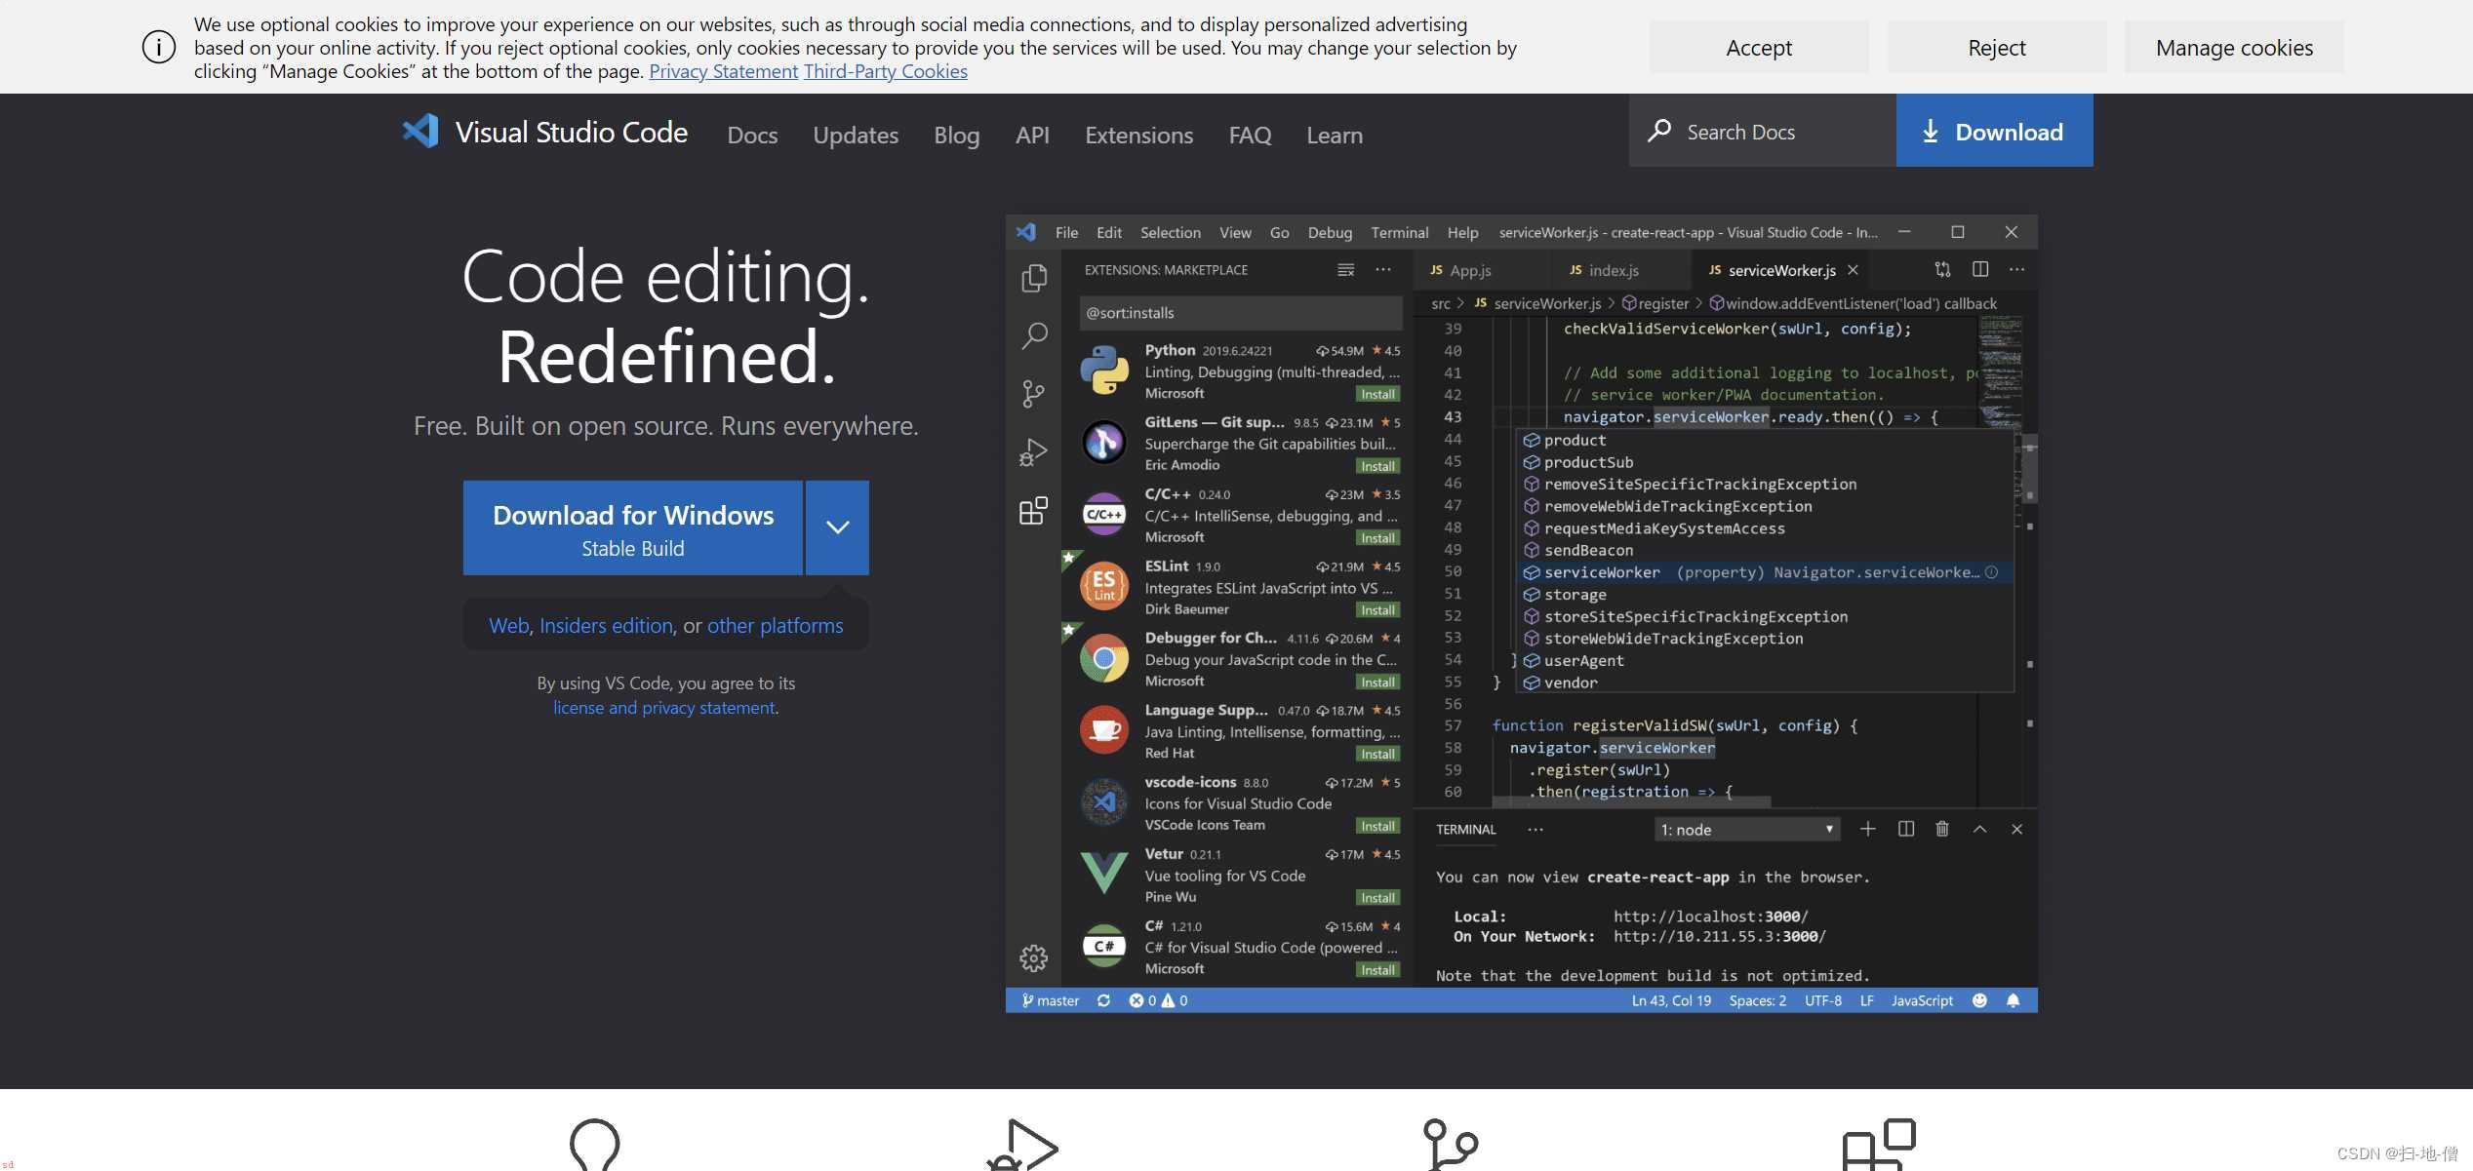
Task: Click the split editor icon in editor toolbar
Action: 1980,270
